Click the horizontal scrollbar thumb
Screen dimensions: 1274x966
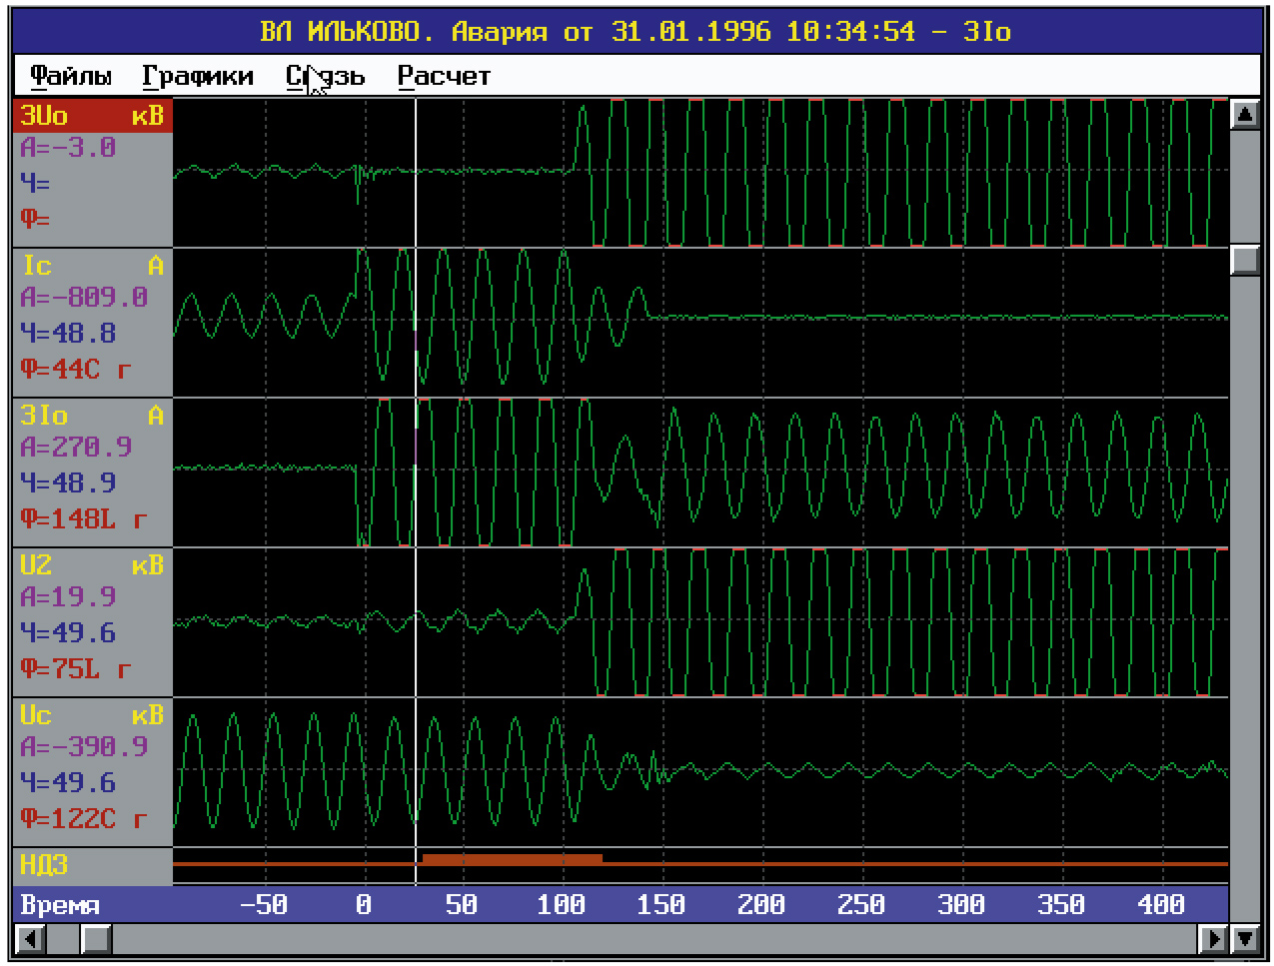pos(96,939)
